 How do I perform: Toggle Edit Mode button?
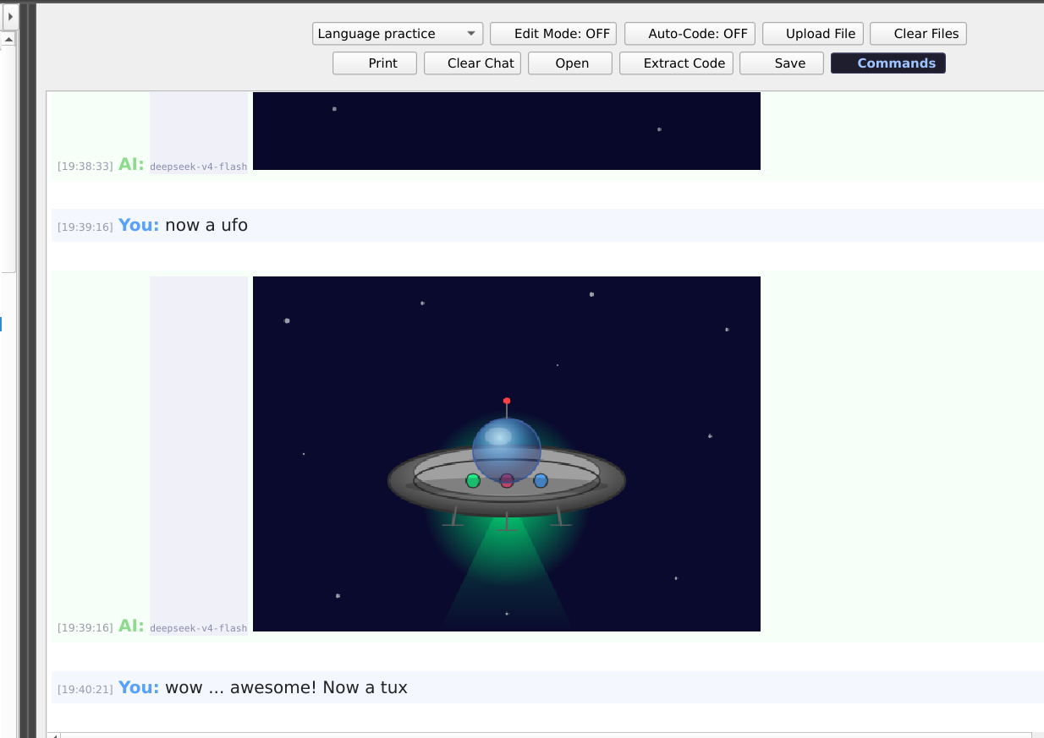[553, 34]
